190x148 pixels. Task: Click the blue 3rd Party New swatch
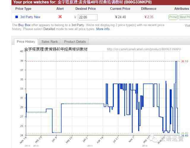click(x=17, y=17)
